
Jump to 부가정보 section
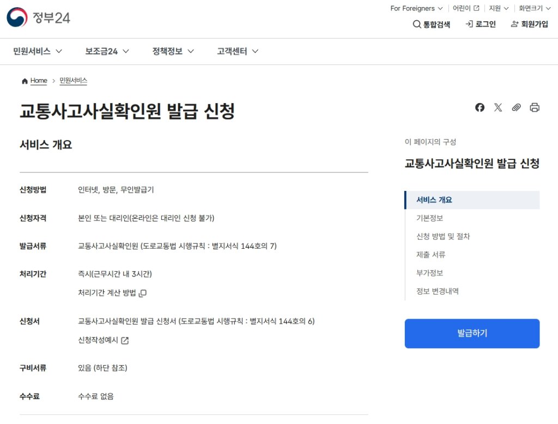tap(429, 273)
